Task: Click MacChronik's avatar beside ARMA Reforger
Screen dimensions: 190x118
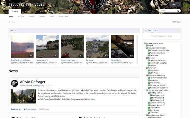Action: coord(15,83)
